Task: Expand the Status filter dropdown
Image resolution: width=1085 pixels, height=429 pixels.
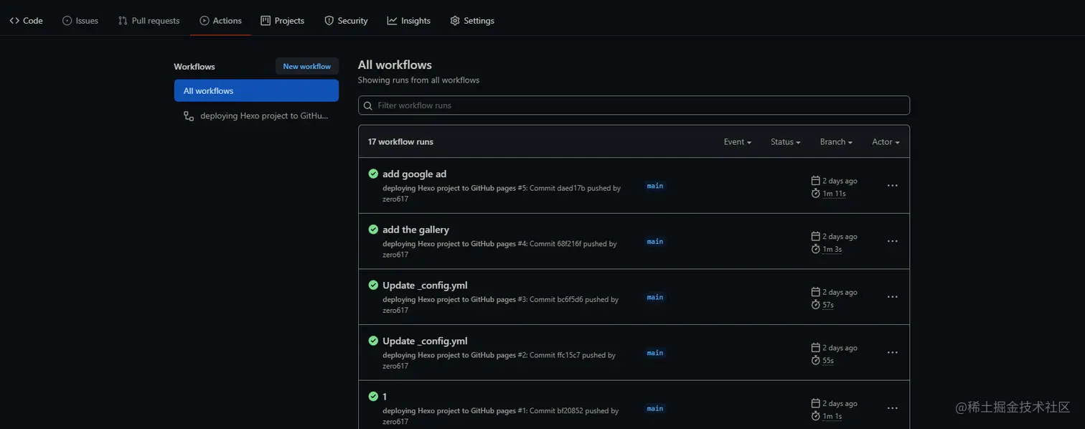Action: click(x=785, y=142)
